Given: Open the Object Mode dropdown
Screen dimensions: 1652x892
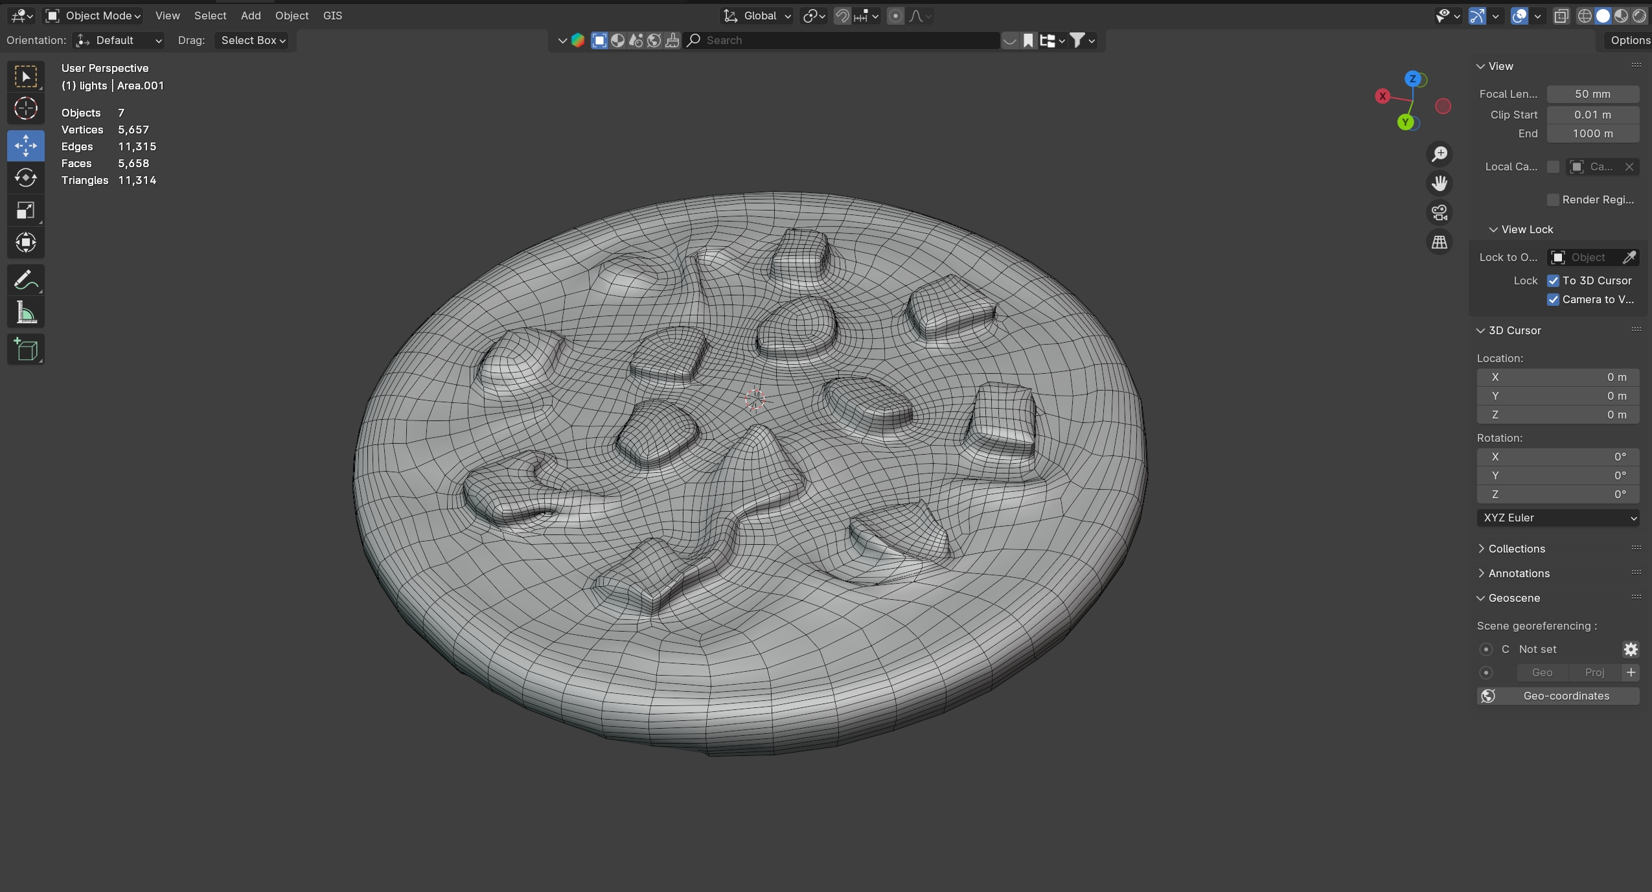Looking at the screenshot, I should point(94,16).
